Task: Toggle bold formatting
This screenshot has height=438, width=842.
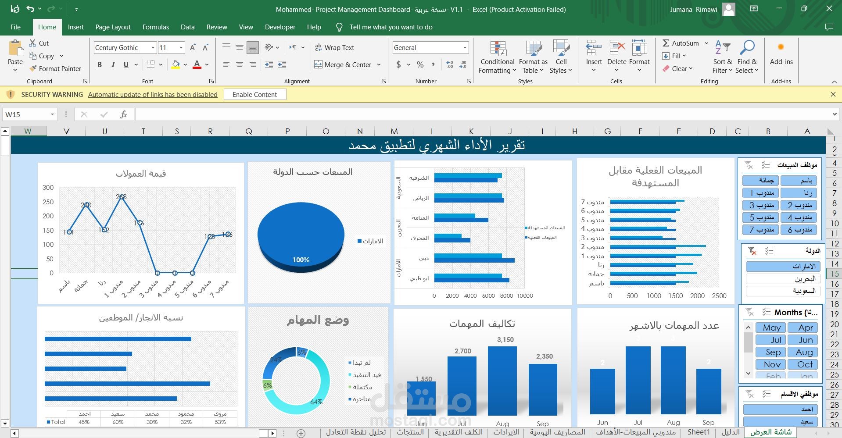Action: click(100, 64)
